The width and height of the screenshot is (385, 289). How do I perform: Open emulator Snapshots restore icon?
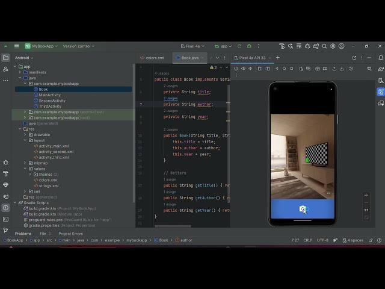[x=351, y=69]
